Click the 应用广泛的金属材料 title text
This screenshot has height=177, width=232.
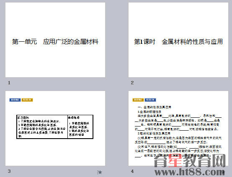pos(71,42)
